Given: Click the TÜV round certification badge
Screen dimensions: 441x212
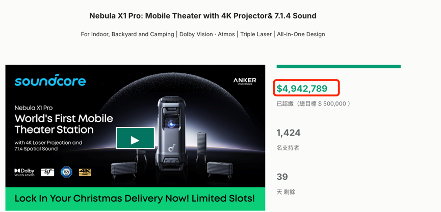Looking at the screenshot, I should [66, 172].
